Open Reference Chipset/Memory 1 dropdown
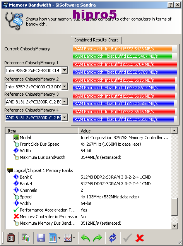This screenshot has width=183, height=246. [x=65, y=70]
